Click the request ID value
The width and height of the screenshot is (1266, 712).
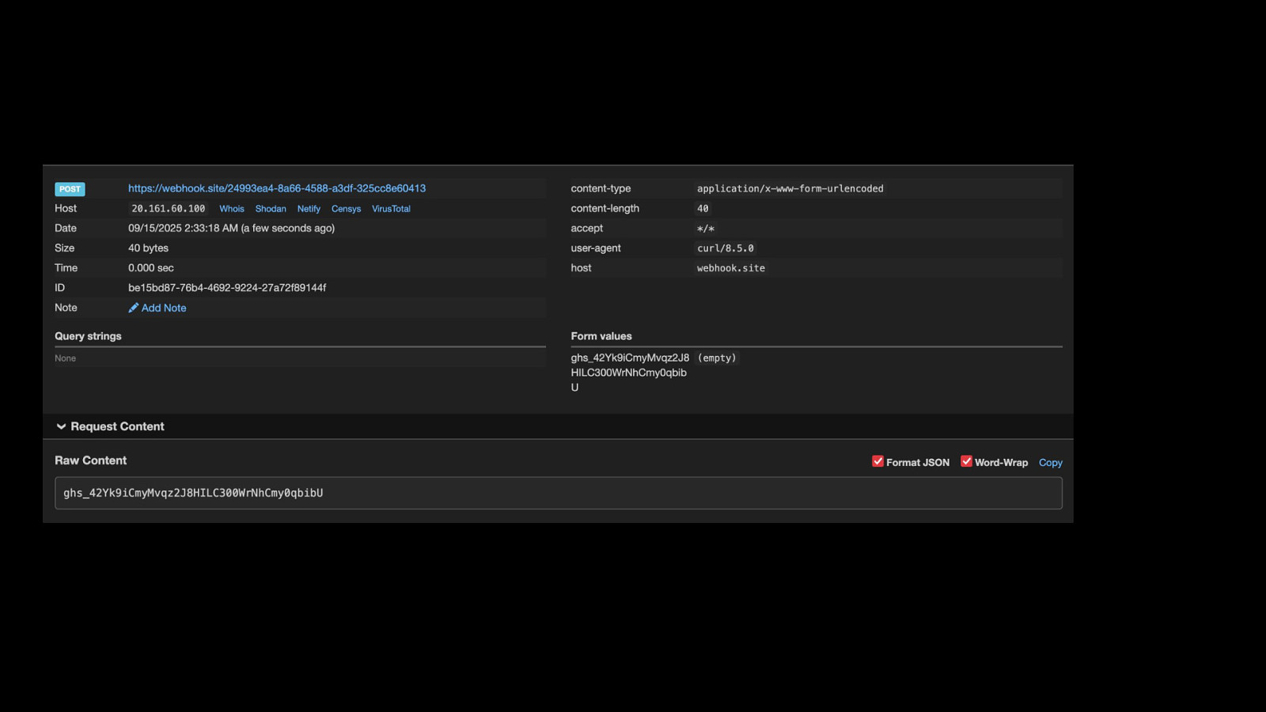click(x=227, y=288)
